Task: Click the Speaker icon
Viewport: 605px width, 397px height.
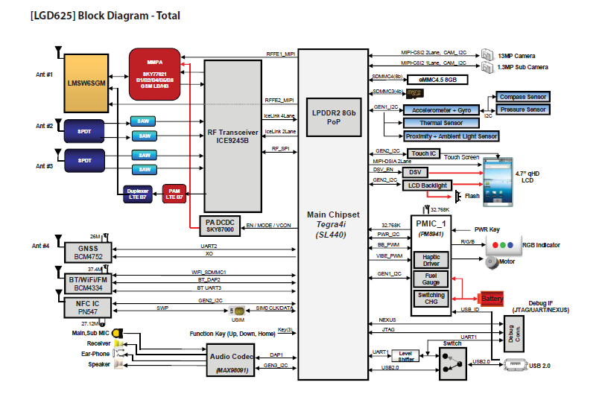Action: 118,363
